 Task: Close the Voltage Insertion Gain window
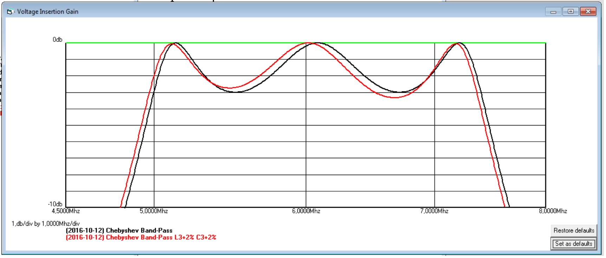(x=588, y=12)
